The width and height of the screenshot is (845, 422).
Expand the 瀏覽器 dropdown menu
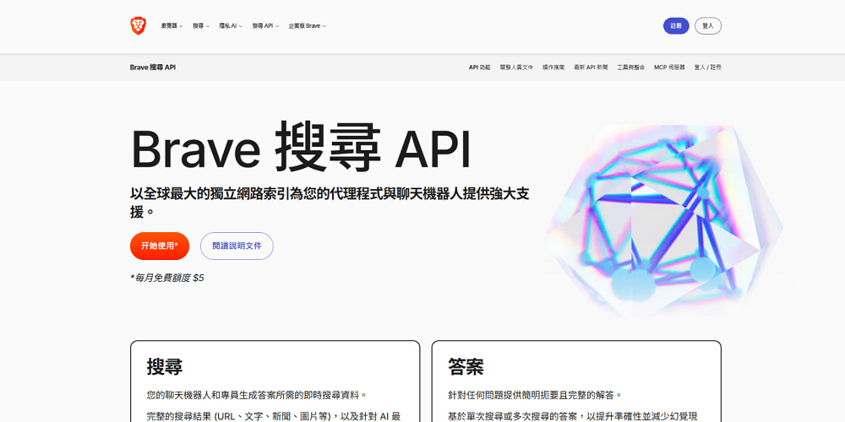coord(172,26)
